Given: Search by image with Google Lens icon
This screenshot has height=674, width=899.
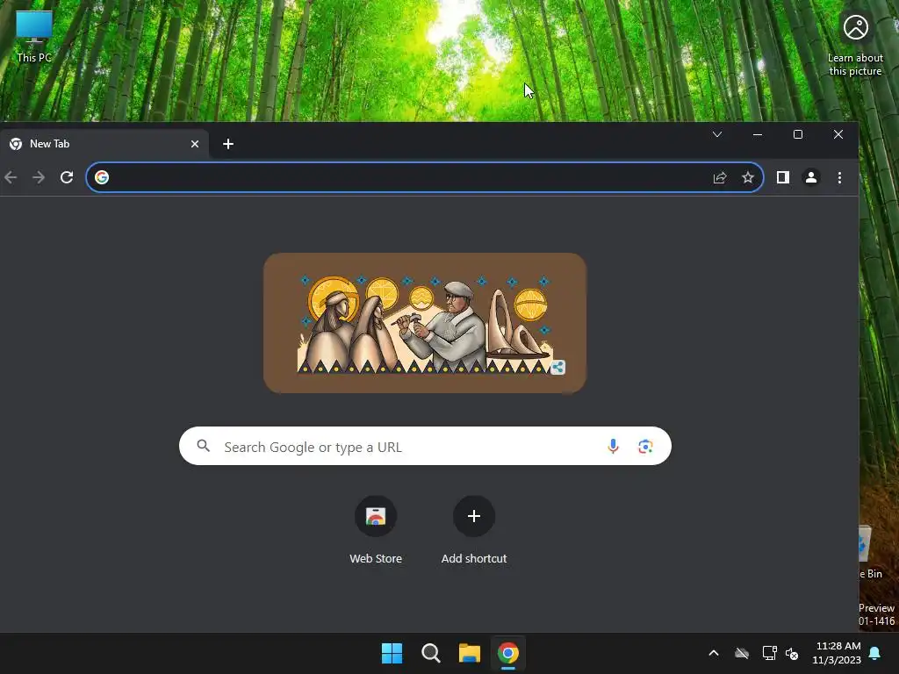Looking at the screenshot, I should (645, 446).
